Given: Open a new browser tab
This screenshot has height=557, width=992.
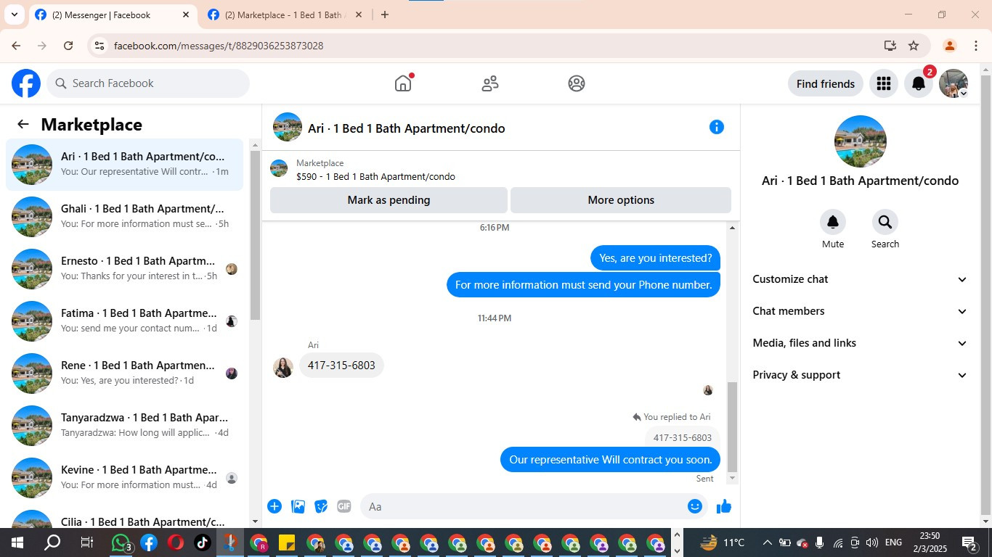Looking at the screenshot, I should click(385, 15).
